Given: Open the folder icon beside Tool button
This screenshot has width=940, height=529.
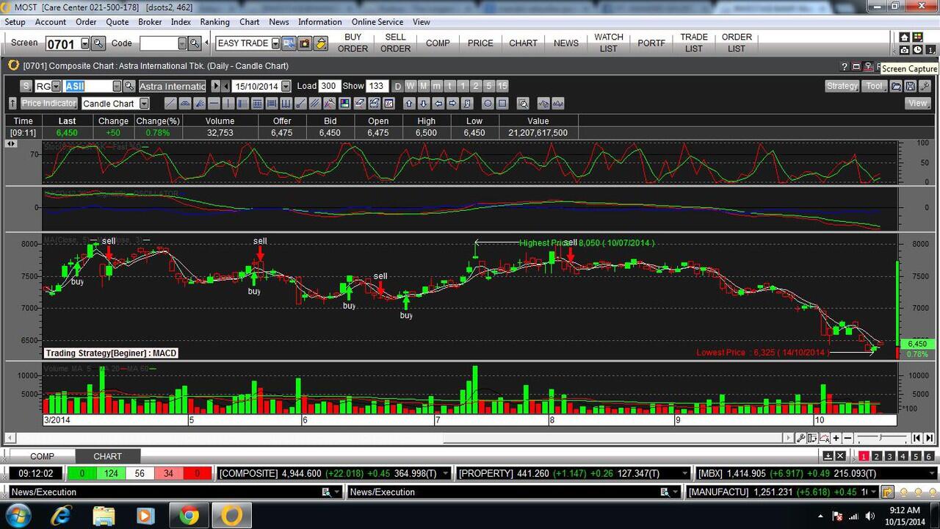Looking at the screenshot, I should pos(896,86).
